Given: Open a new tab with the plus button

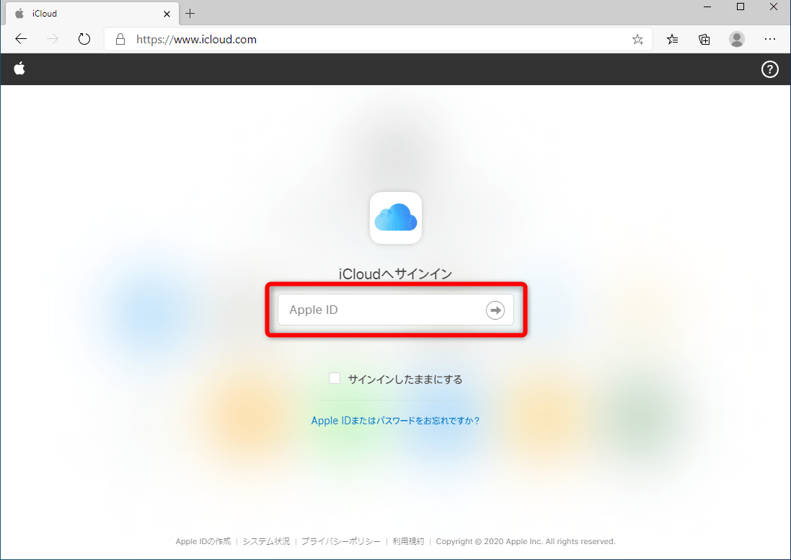Looking at the screenshot, I should 190,13.
